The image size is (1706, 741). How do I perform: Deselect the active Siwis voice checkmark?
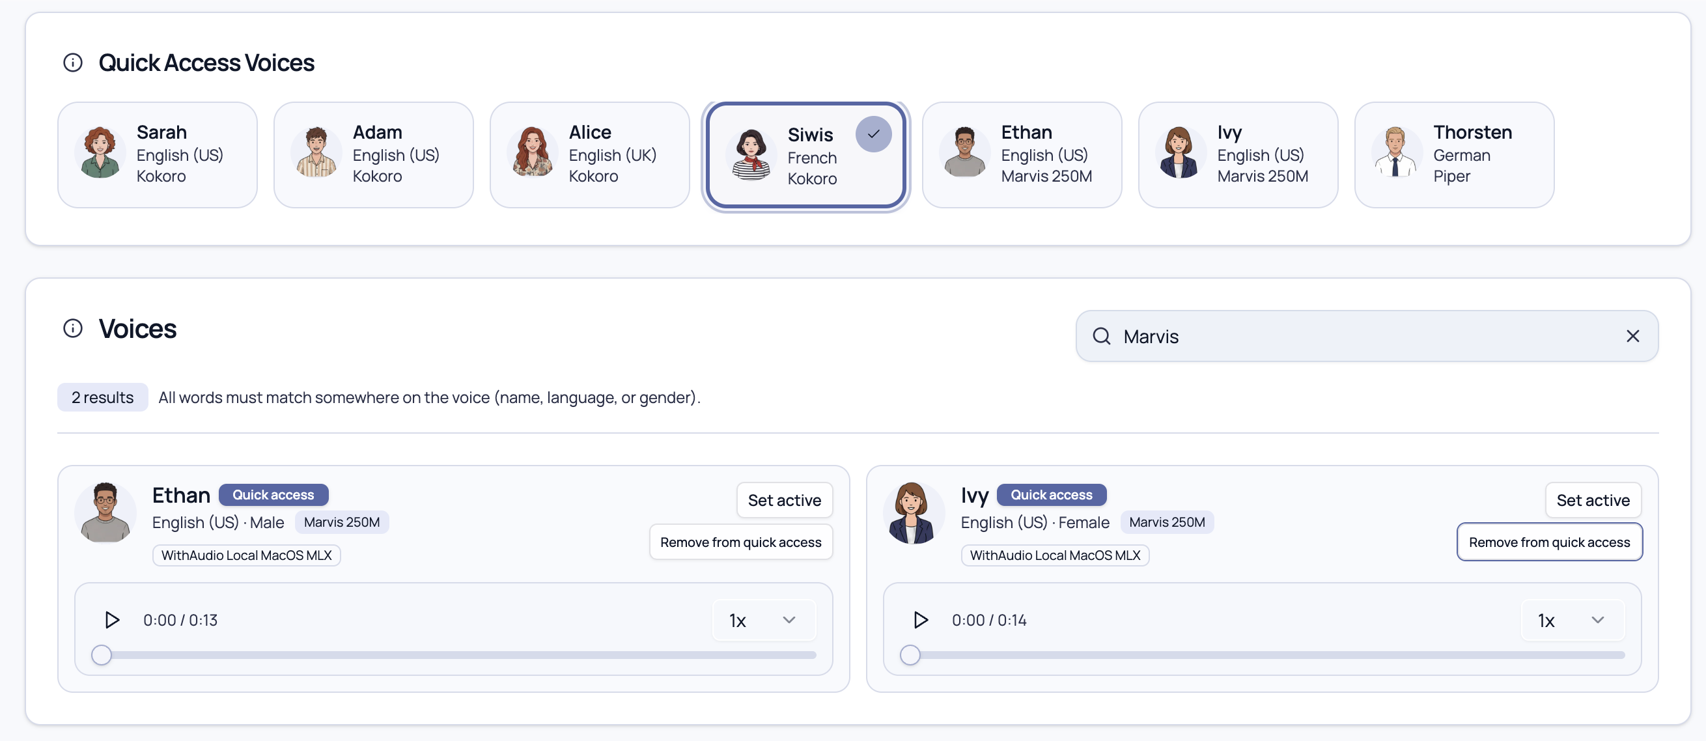point(874,133)
